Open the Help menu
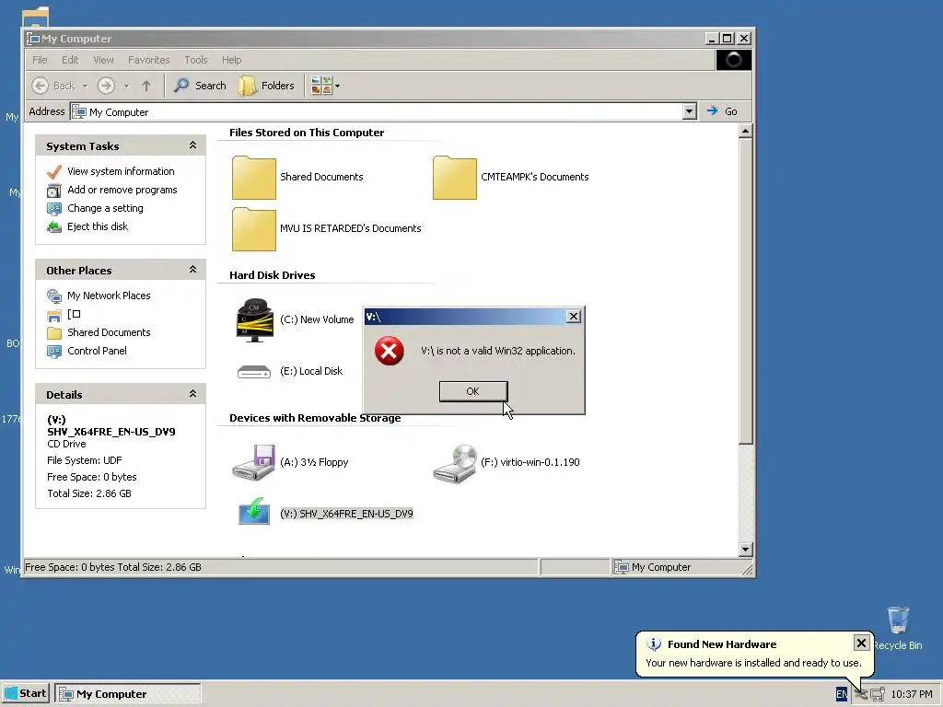 pos(231,60)
